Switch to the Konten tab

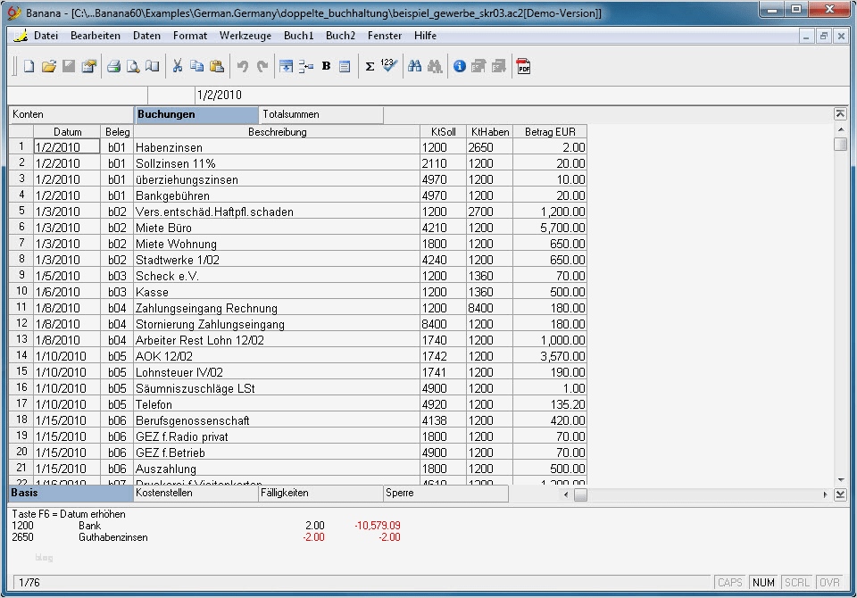point(71,114)
